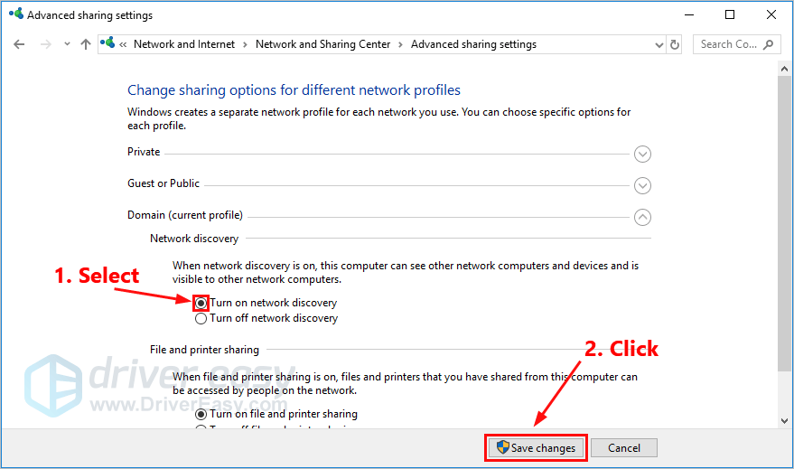Viewport: 794px width, 469px height.
Task: Click scrollbar up arrow
Action: click(784, 69)
